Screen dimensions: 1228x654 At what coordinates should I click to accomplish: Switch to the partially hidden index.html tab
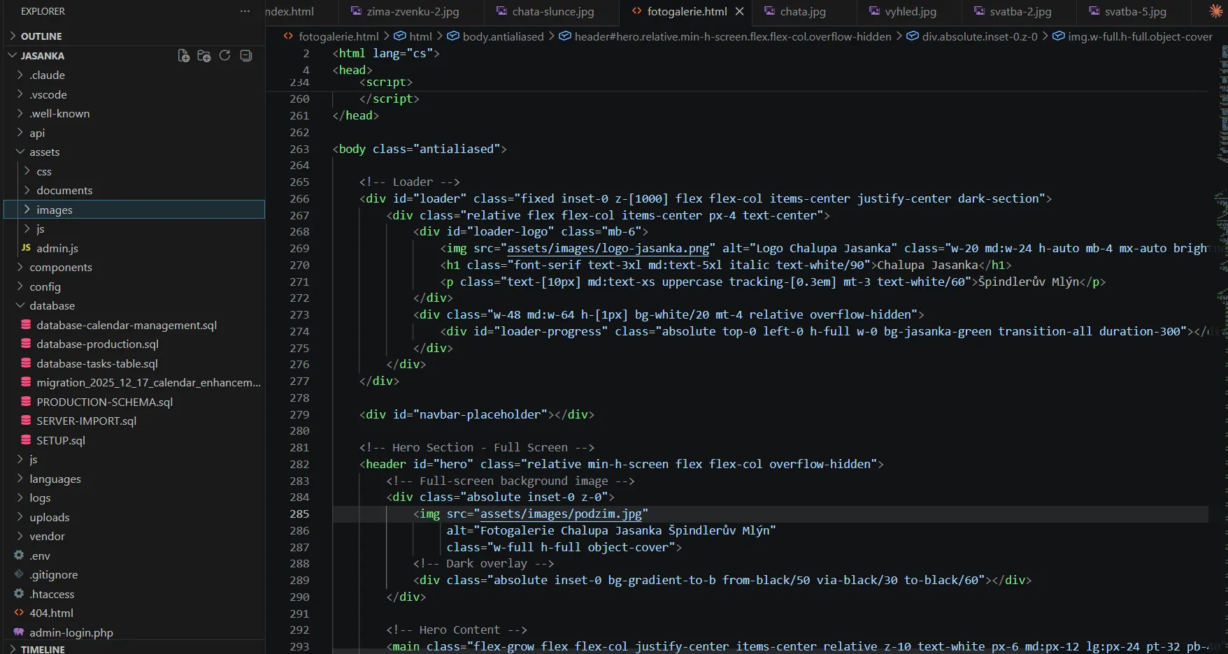302,11
